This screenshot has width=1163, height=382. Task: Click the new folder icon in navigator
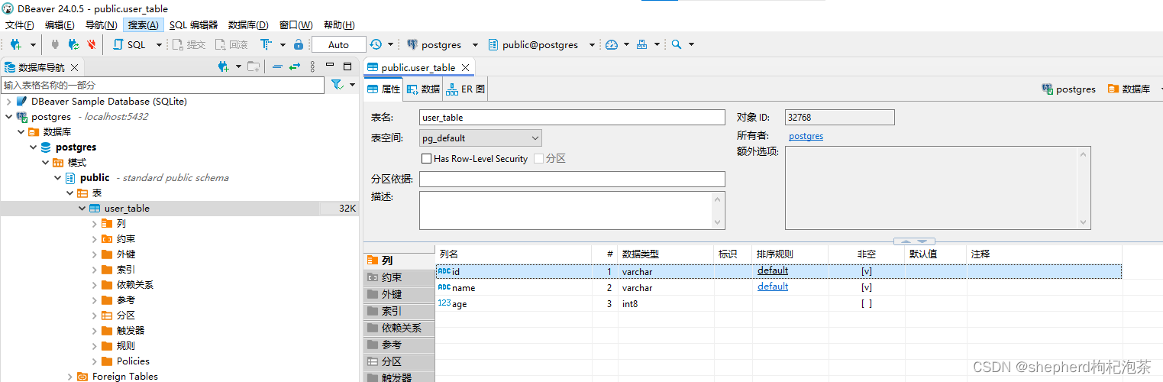[254, 67]
